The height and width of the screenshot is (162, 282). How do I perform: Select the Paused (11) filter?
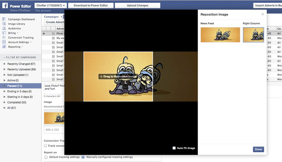[21, 86]
